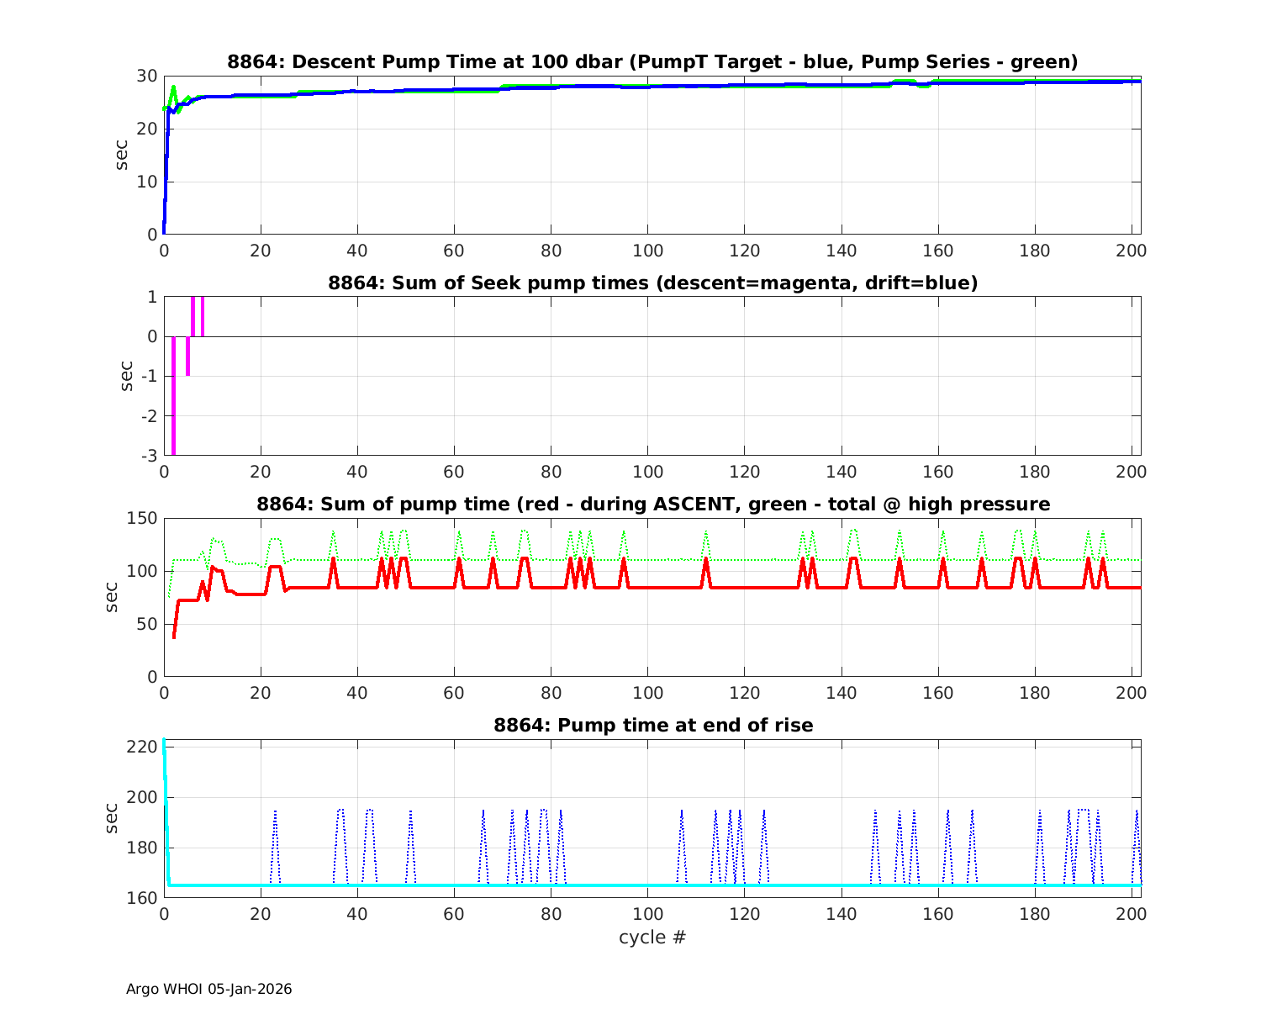The height and width of the screenshot is (1009, 1261).
Task: Click the 'cycle #' x-axis label
Action: click(x=652, y=937)
